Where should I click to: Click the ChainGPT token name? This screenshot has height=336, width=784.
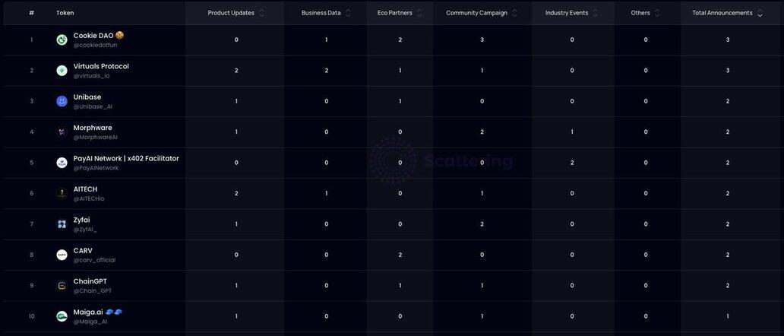pyautogui.click(x=90, y=281)
